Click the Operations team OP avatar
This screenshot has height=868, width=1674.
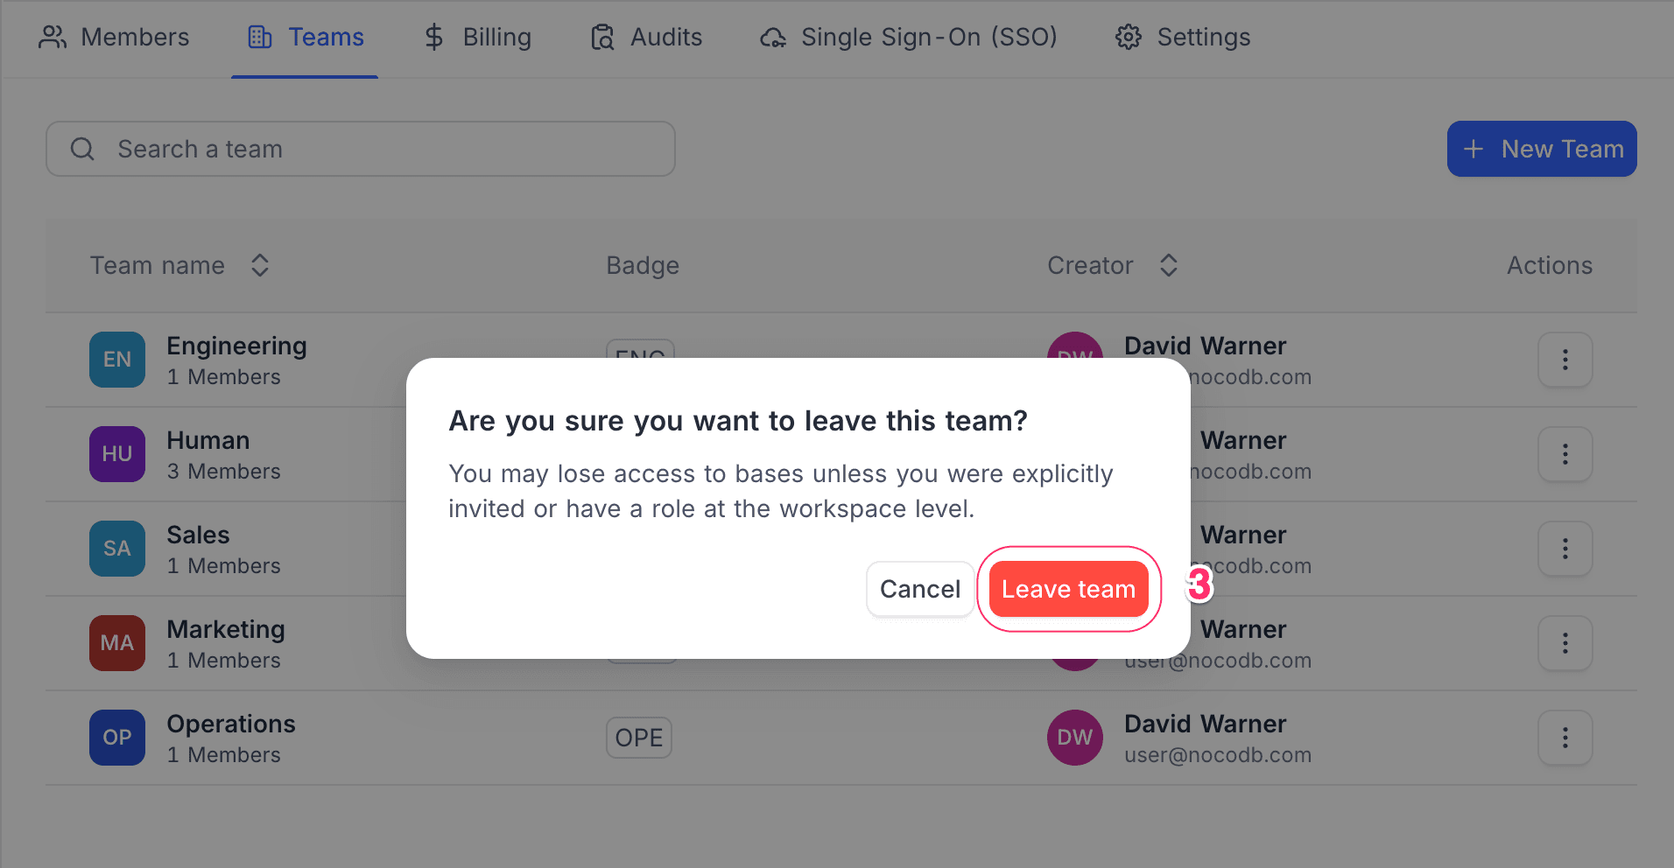[117, 738]
